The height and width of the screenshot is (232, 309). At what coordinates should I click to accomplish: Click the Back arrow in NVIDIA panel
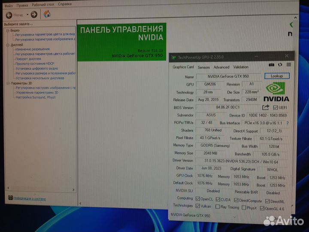click(x=9, y=15)
